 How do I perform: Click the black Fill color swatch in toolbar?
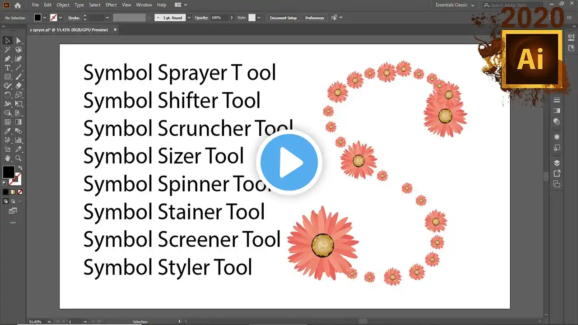point(8,172)
